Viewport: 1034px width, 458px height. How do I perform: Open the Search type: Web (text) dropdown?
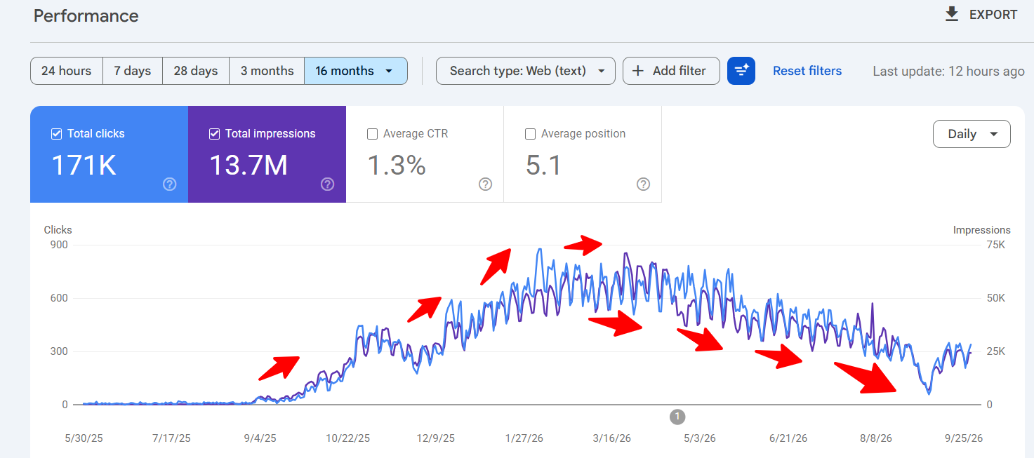tap(526, 71)
